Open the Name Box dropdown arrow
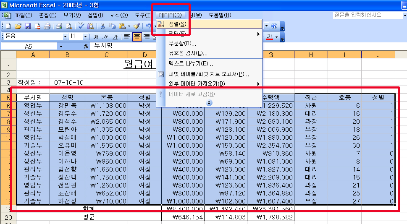This screenshot has width=407, height=224. coord(61,47)
